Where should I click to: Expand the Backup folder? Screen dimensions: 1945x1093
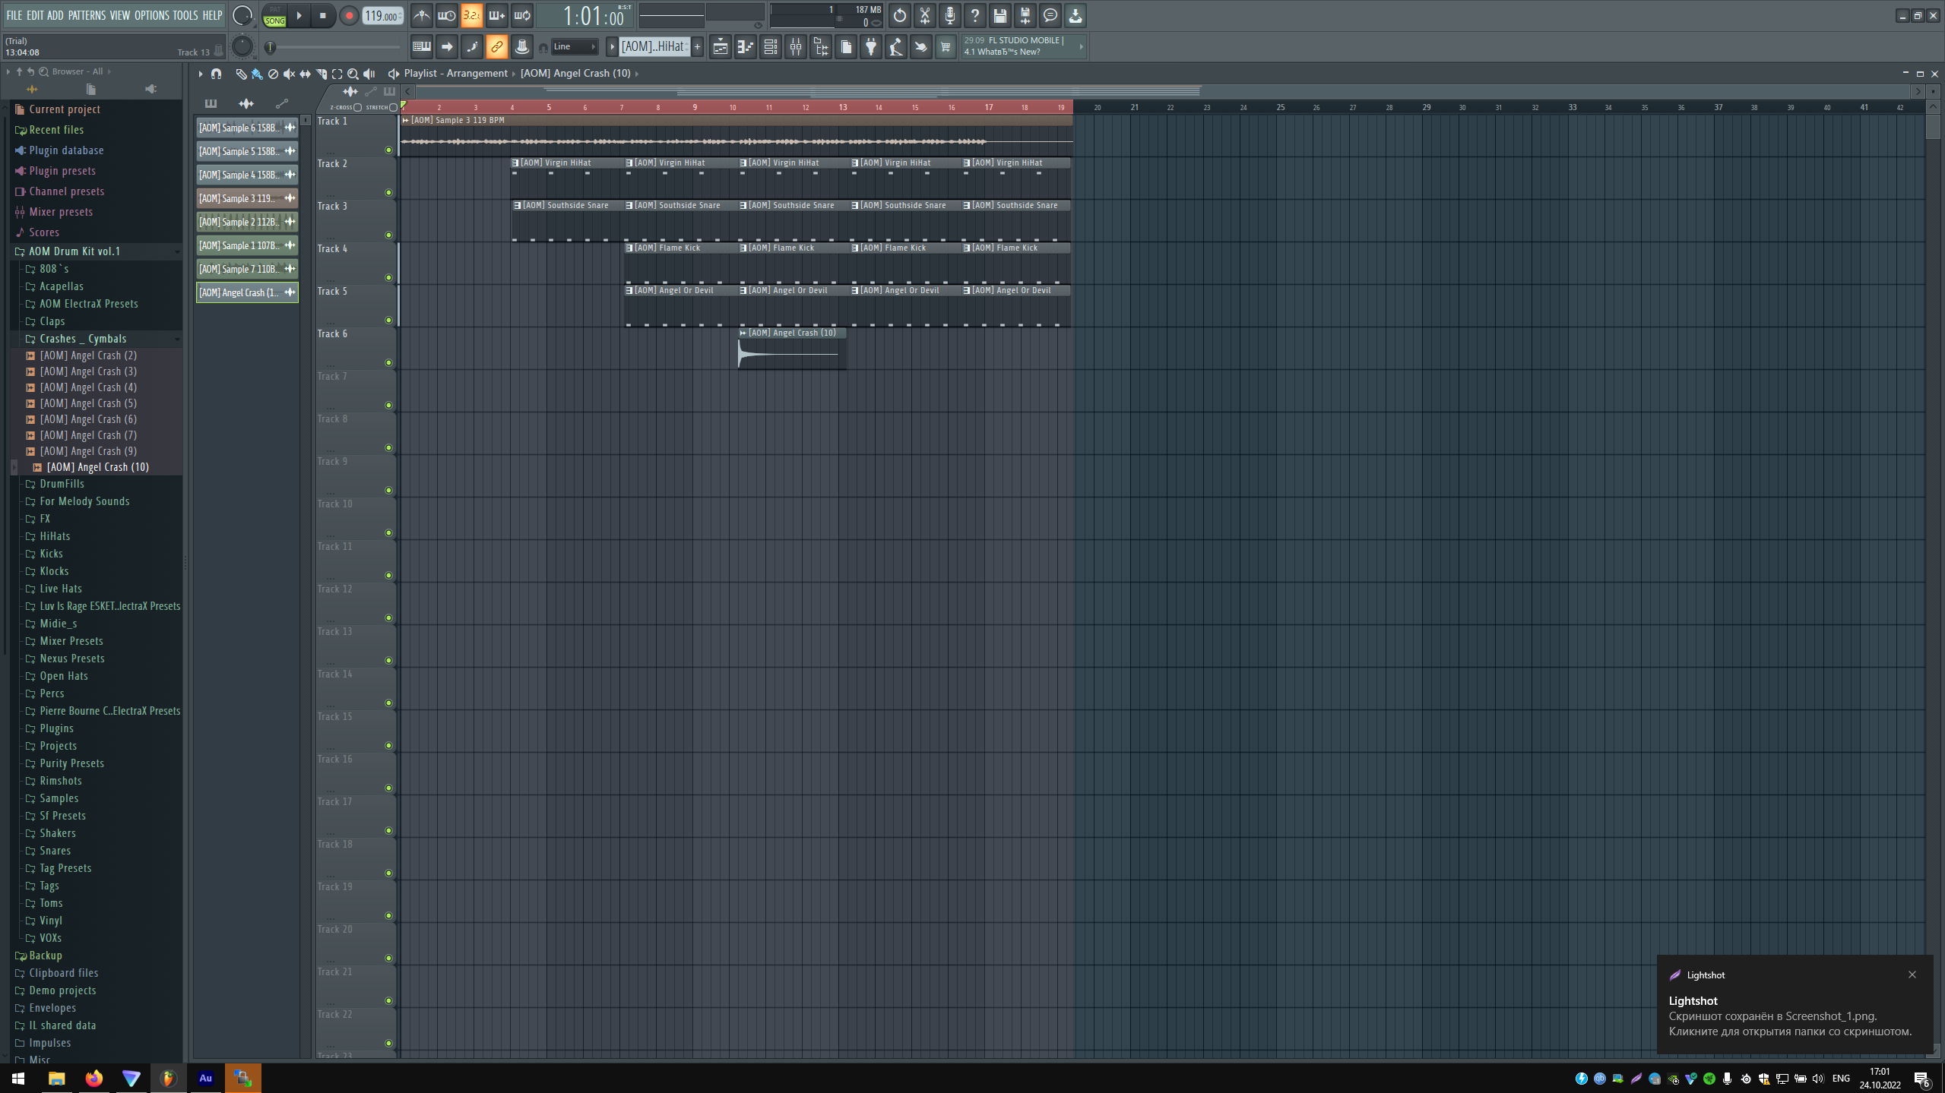tap(46, 956)
